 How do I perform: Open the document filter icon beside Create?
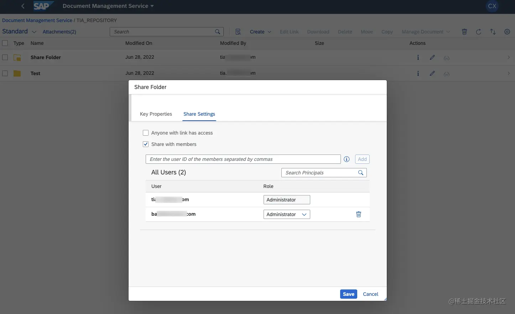click(238, 32)
